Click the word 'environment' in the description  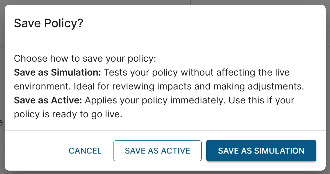42,87
